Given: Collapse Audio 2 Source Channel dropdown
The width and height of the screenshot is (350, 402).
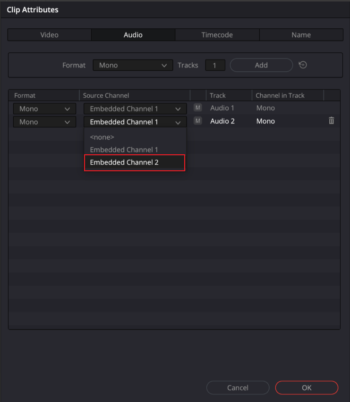Looking at the screenshot, I should [135, 122].
